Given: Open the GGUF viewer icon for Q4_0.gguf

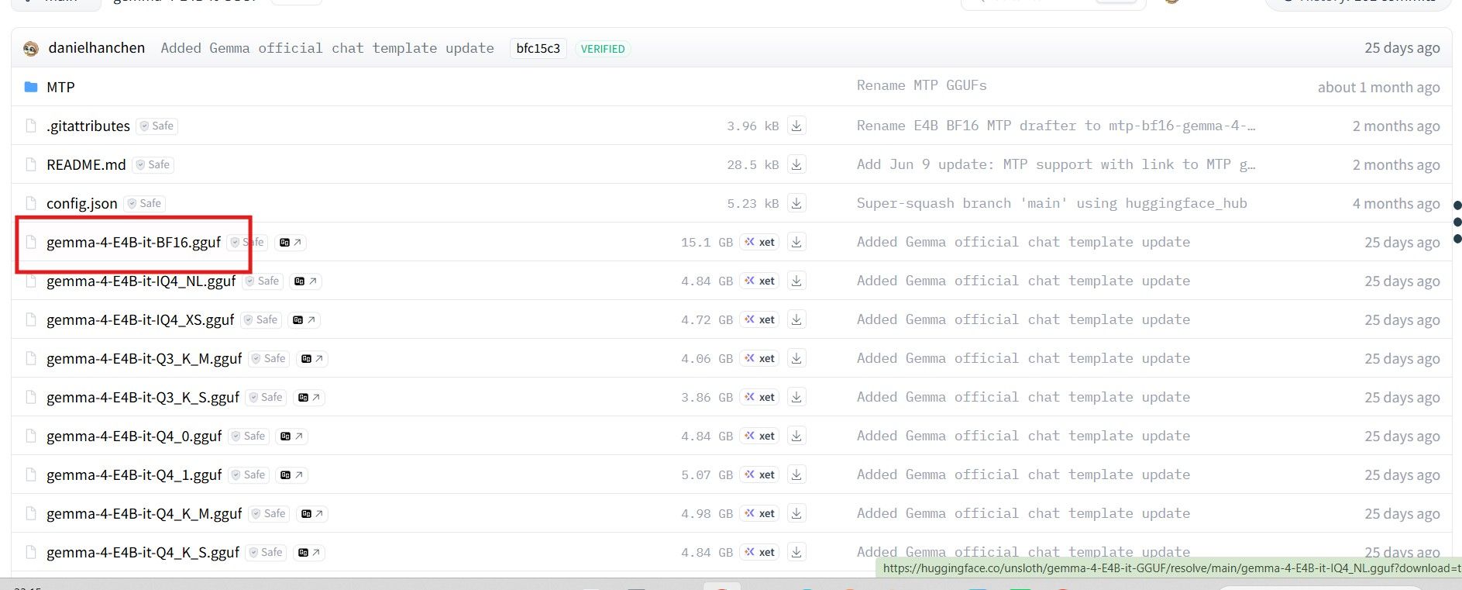Looking at the screenshot, I should pyautogui.click(x=292, y=436).
